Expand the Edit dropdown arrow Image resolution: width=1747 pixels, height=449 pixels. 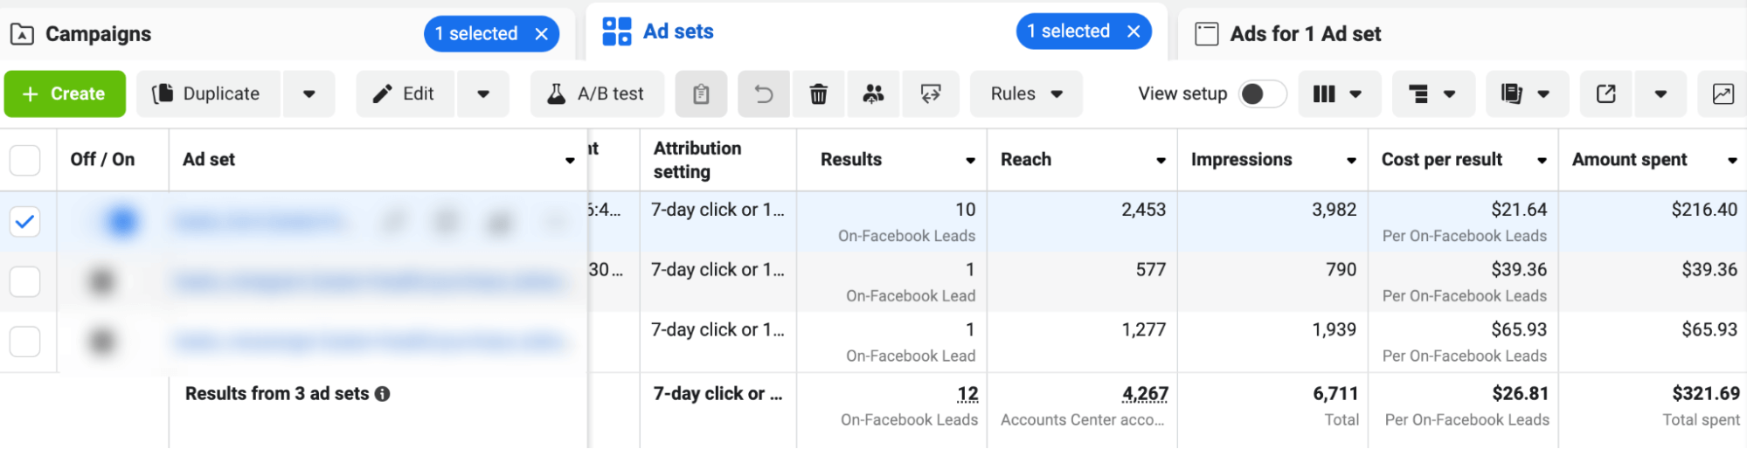tap(482, 94)
